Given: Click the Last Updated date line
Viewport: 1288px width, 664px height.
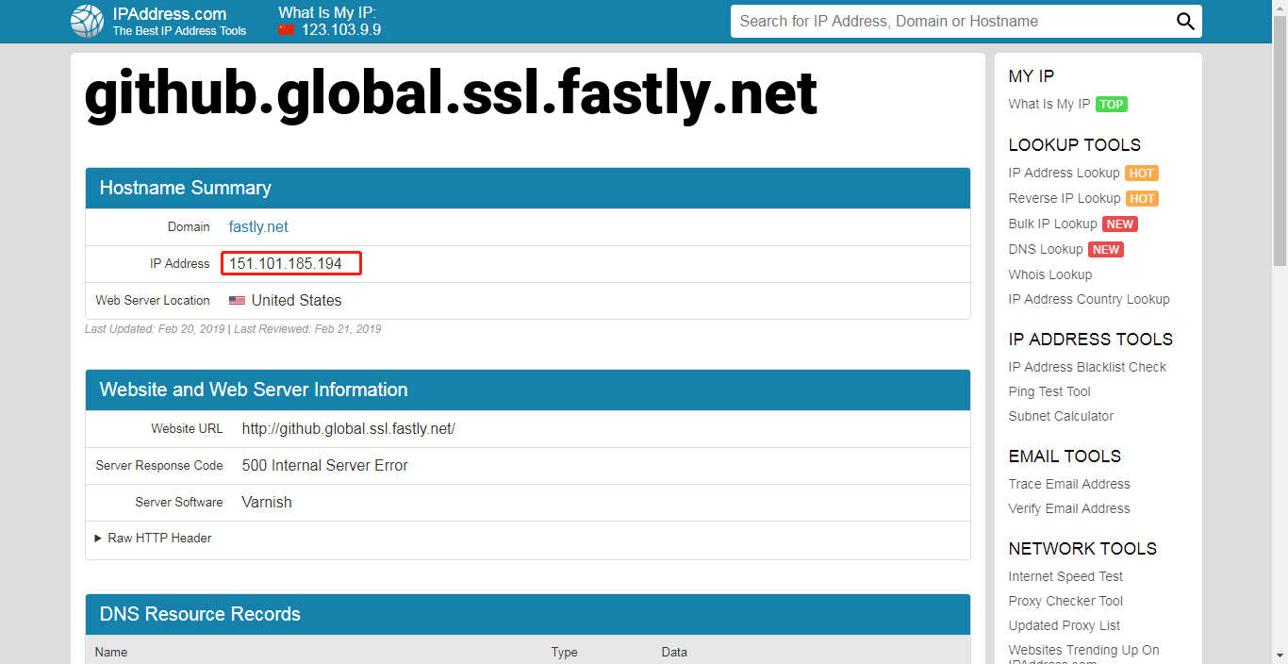Looking at the screenshot, I should [x=233, y=330].
